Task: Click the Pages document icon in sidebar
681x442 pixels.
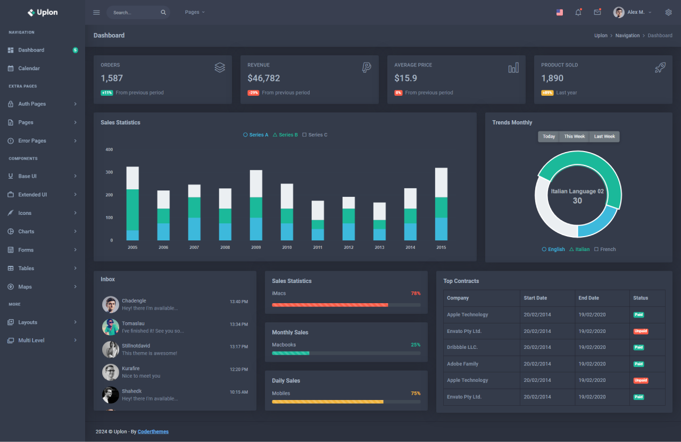Action: [11, 122]
